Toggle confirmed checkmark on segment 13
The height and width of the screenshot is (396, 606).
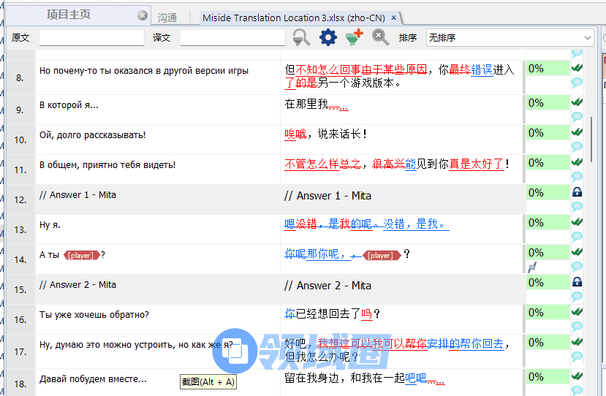[577, 222]
